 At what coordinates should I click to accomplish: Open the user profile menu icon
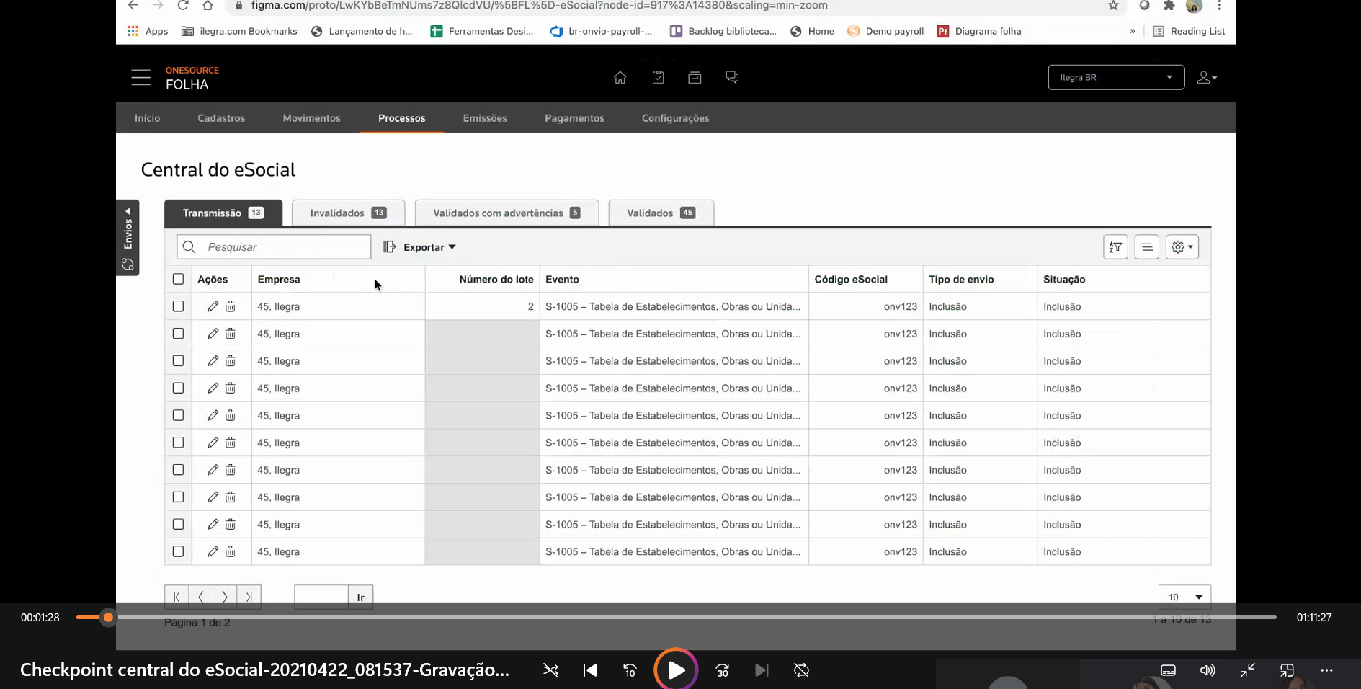coord(1207,77)
